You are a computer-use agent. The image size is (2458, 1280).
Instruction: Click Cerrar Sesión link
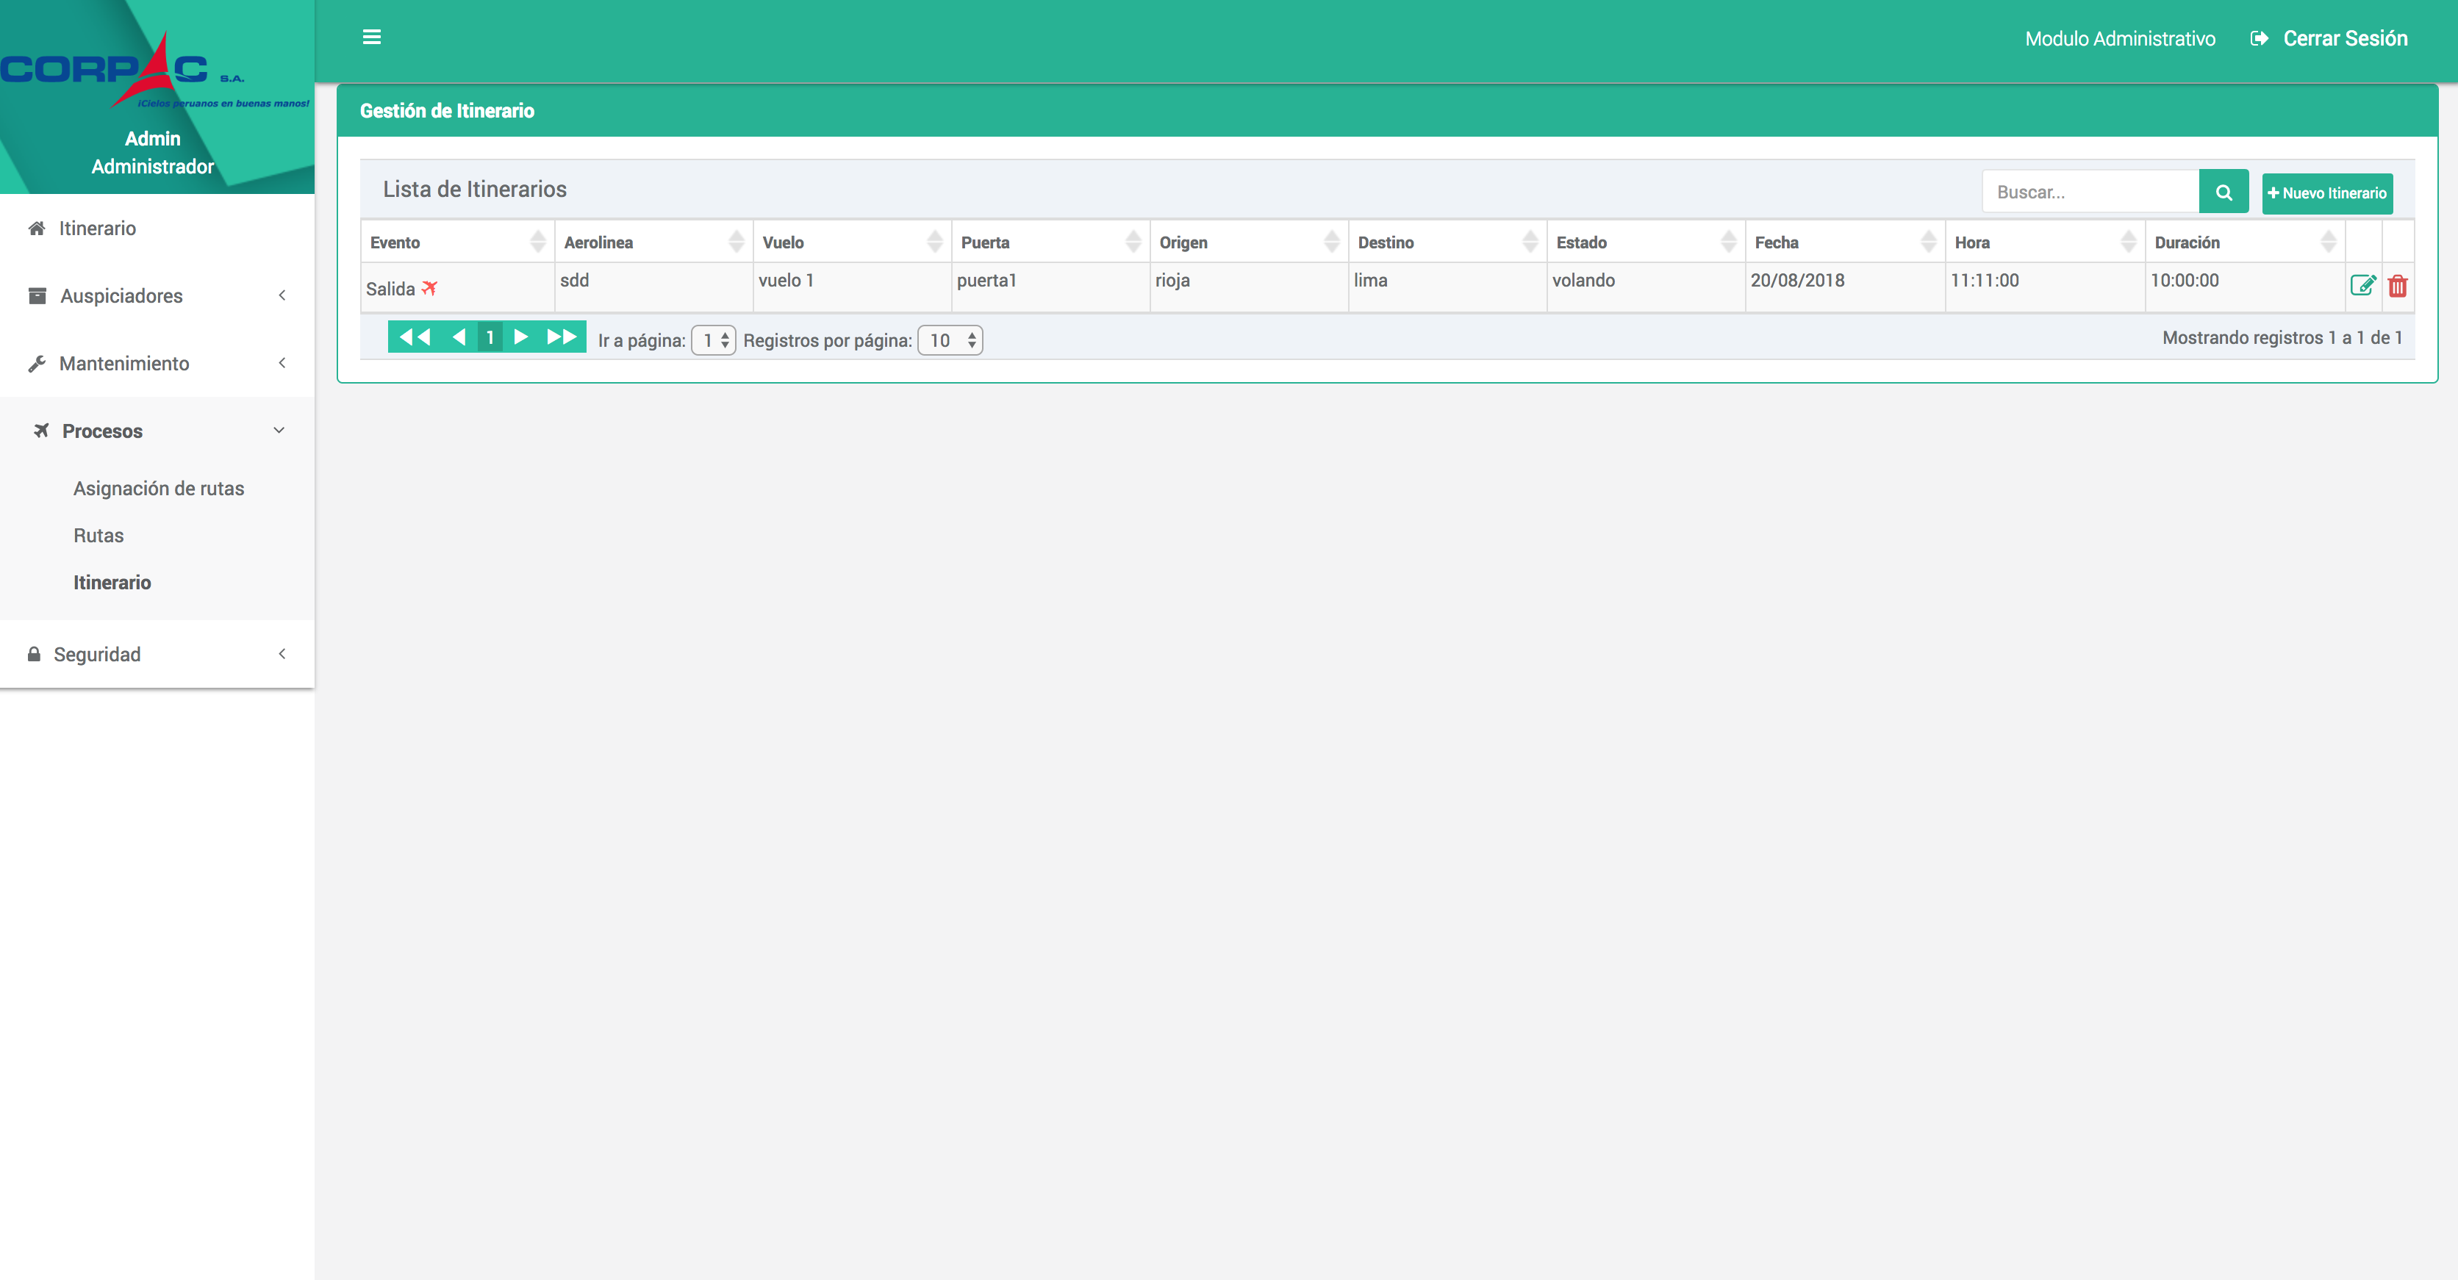click(2343, 39)
